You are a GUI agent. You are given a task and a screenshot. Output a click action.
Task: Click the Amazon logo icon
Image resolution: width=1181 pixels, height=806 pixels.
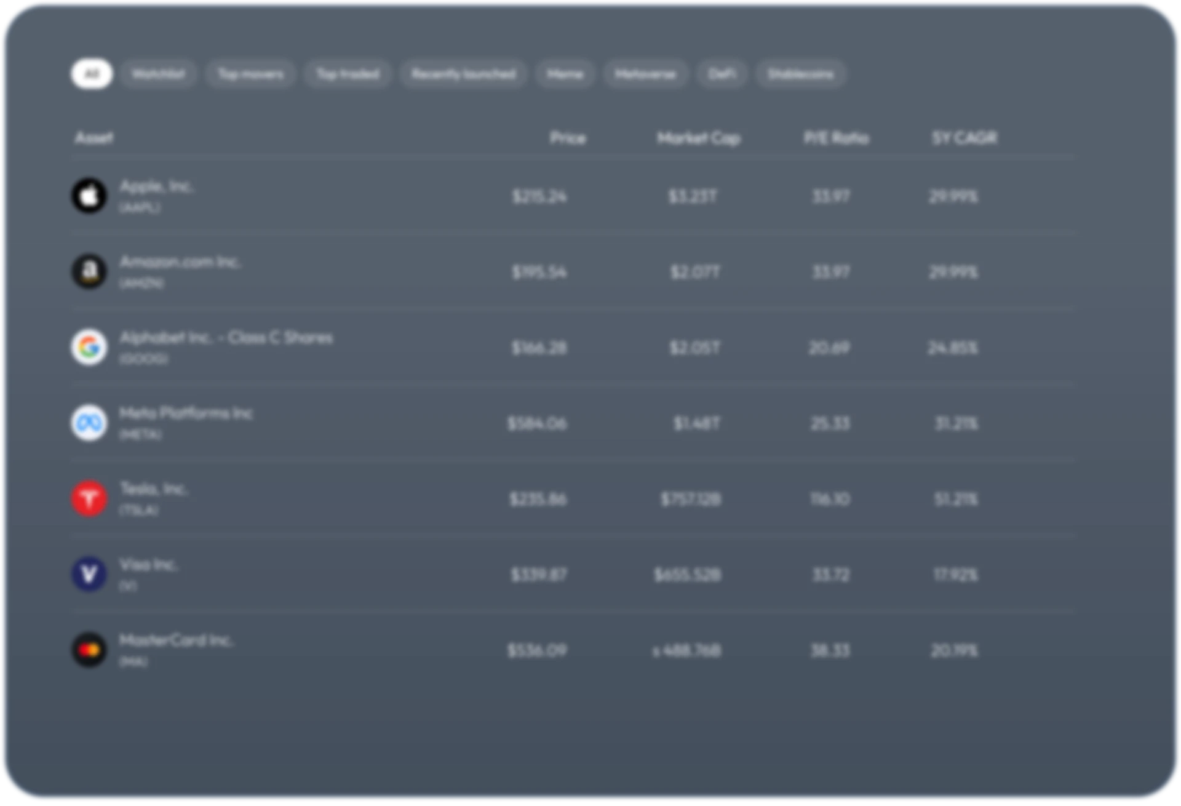point(89,272)
